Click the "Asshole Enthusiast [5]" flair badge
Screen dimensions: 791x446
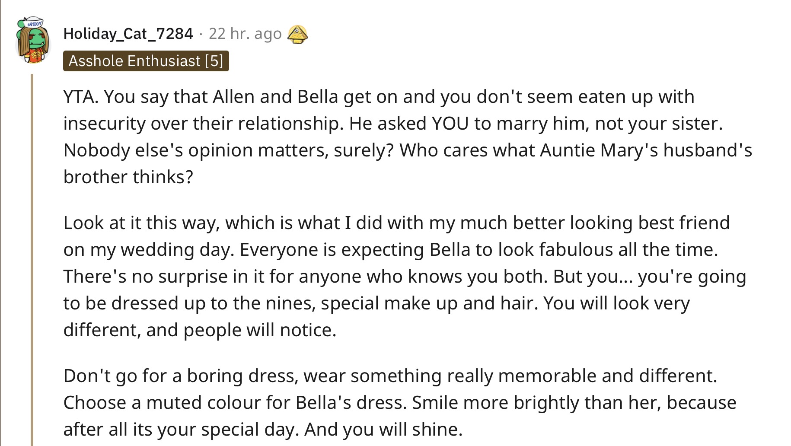(146, 61)
